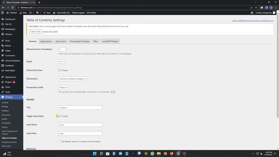Screen dimensions: 279x157
Task: Open Rank Math SEO in admin bar
Action: (61, 13)
